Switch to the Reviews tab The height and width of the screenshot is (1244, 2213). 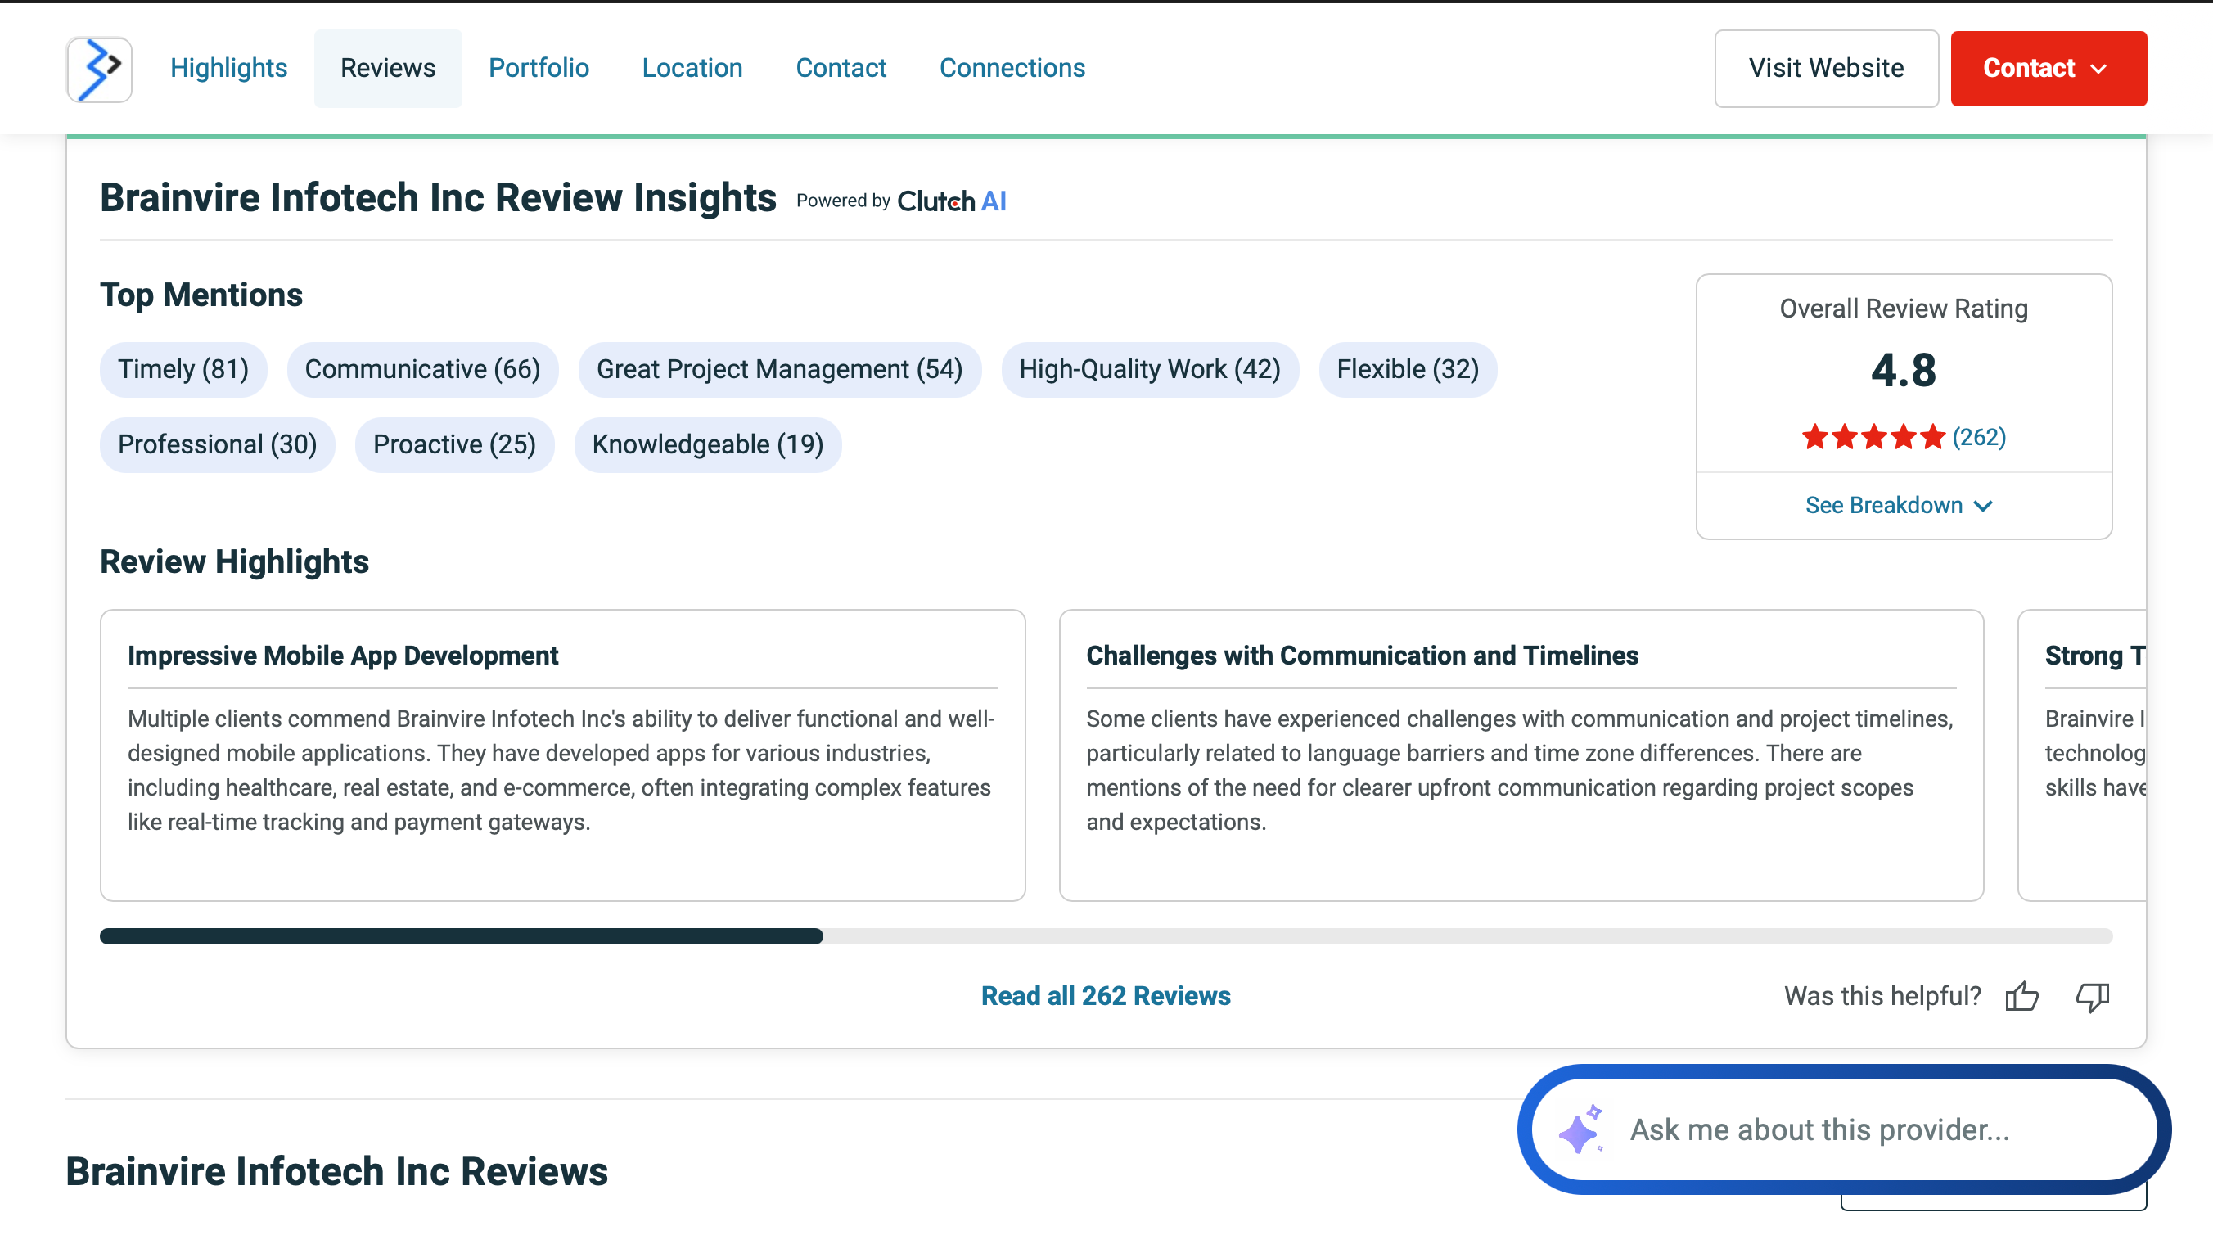point(388,68)
